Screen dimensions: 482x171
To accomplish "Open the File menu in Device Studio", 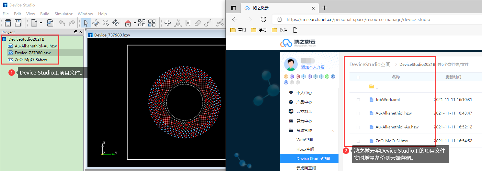I will (x=6, y=14).
